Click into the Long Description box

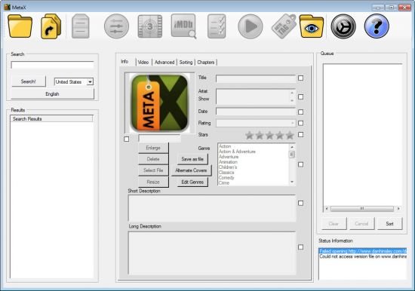coord(212,253)
